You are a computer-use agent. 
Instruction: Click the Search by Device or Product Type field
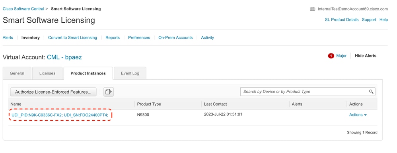coord(307,92)
